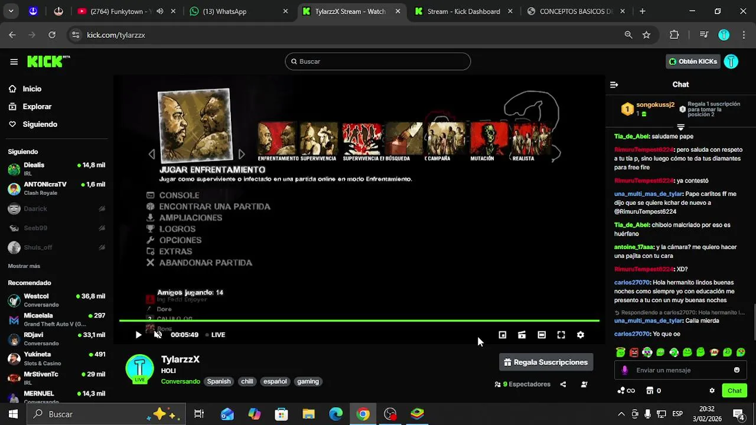Viewport: 756px width, 425px height.
Task: Click the purple microphone icon in the chat box
Action: 625,370
